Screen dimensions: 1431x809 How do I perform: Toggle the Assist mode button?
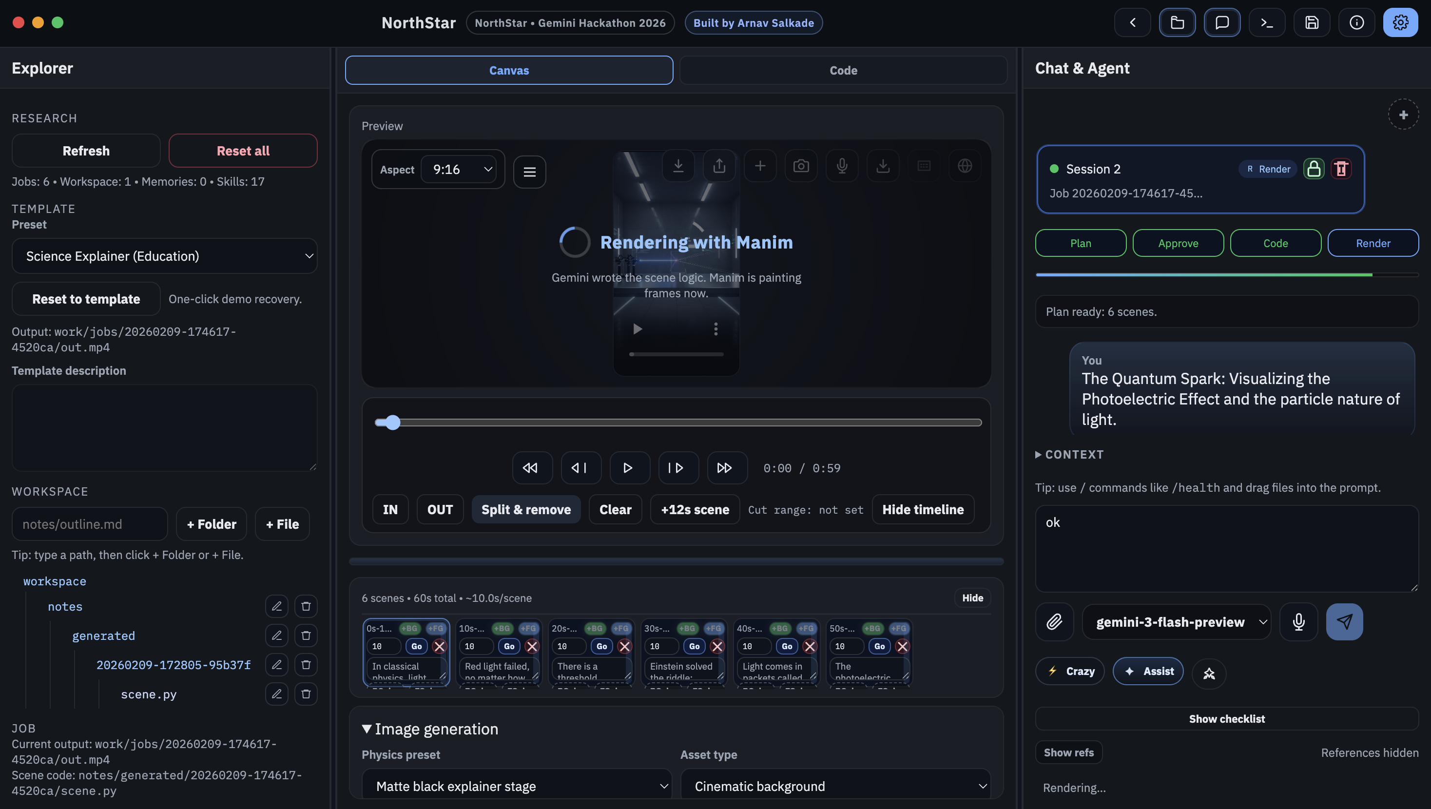click(1148, 671)
